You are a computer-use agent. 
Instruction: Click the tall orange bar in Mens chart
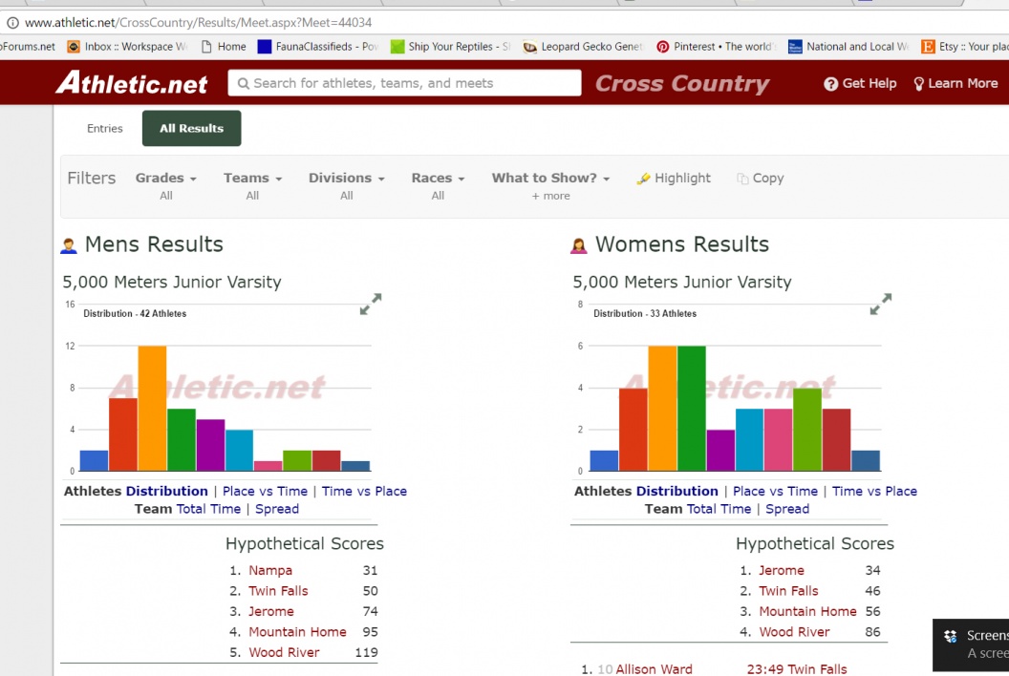(x=152, y=409)
